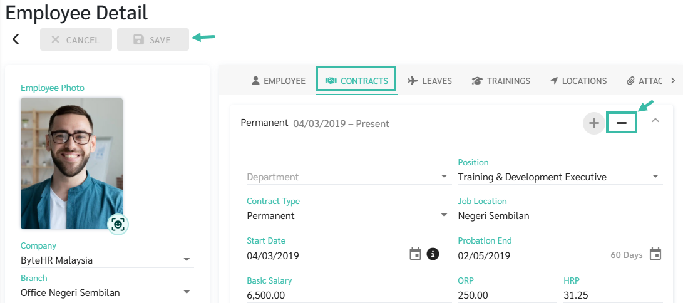Switch to the Employee tab
This screenshot has width=683, height=303.
[279, 81]
